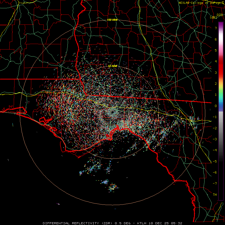Click the -5 value on the color scale
The image size is (225, 225).
tap(215, 161)
